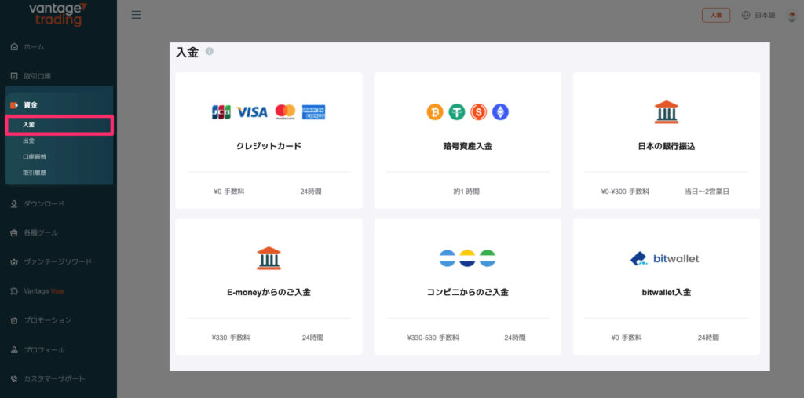
Task: Click the プロモーション gift icon
Action: pyautogui.click(x=14, y=320)
